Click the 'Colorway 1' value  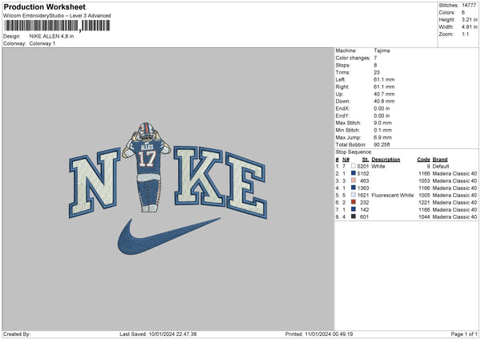point(42,43)
